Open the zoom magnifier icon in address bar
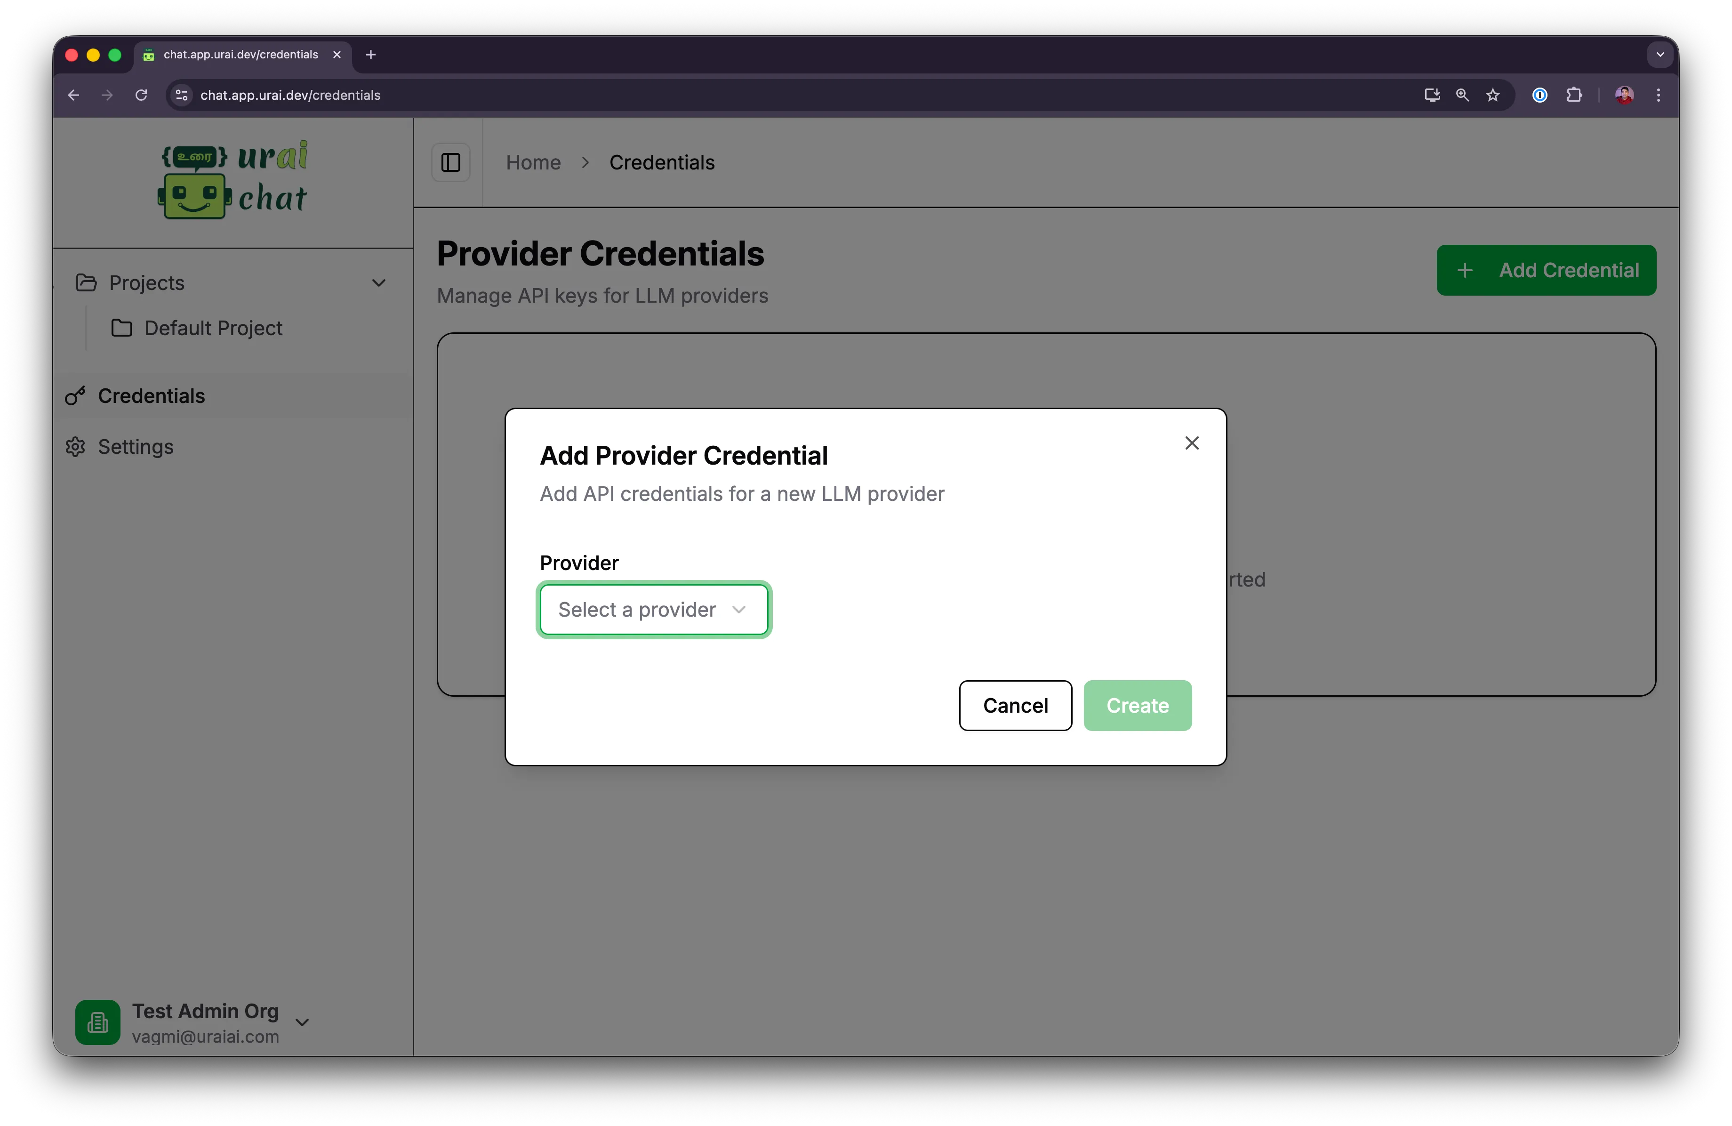This screenshot has width=1732, height=1126. point(1462,96)
